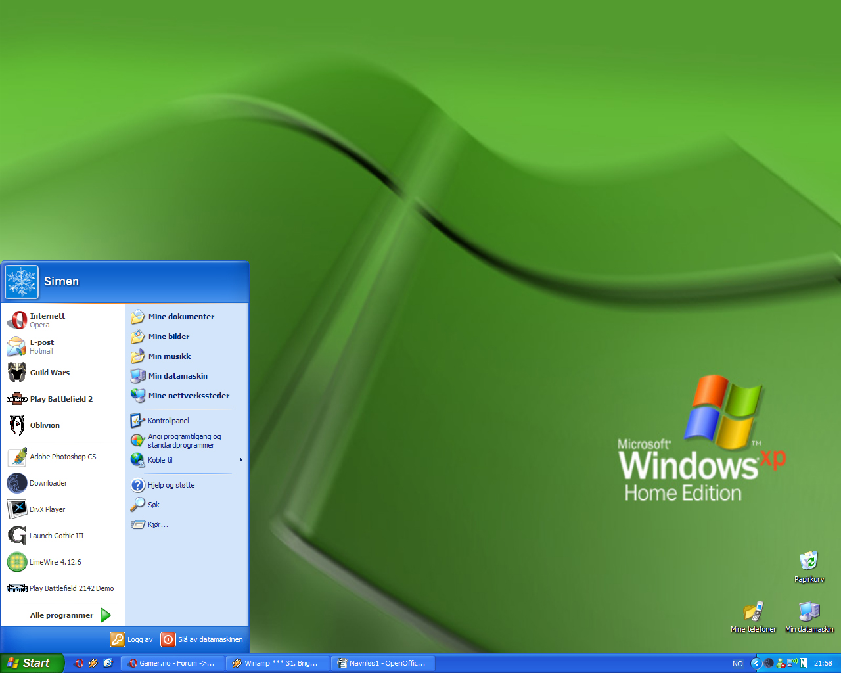
Task: Click third quick launch icon
Action: click(x=108, y=663)
